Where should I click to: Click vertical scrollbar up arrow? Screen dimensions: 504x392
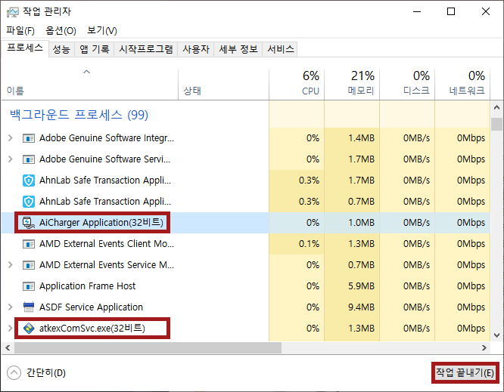(x=496, y=108)
